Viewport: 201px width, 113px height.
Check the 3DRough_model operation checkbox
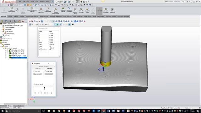point(8,50)
